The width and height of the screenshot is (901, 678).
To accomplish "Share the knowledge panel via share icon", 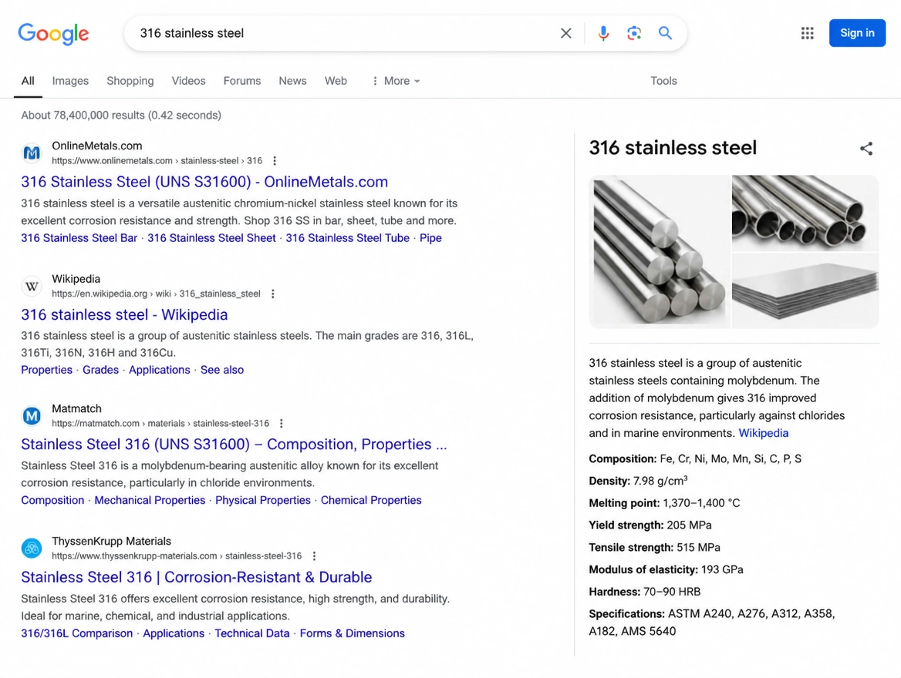I will [866, 149].
